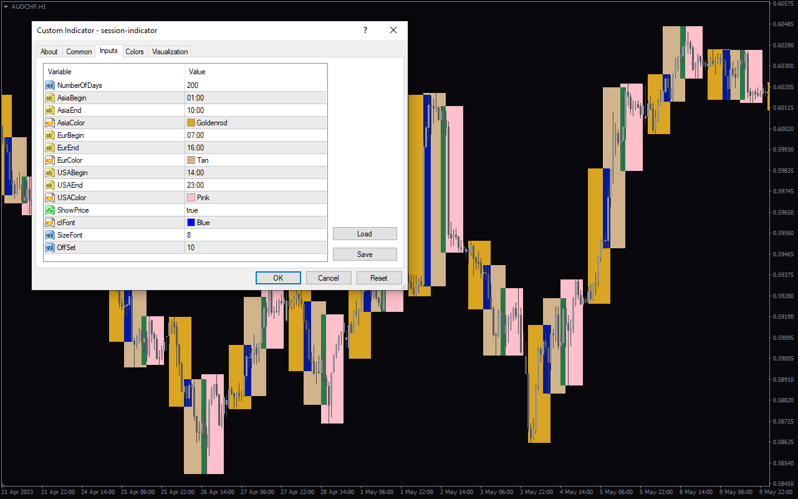Click the dialog resize grip corner
798x499 pixels.
click(x=404, y=286)
